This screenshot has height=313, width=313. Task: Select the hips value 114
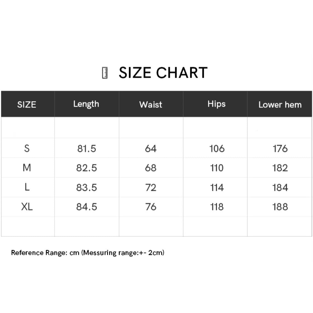217,188
